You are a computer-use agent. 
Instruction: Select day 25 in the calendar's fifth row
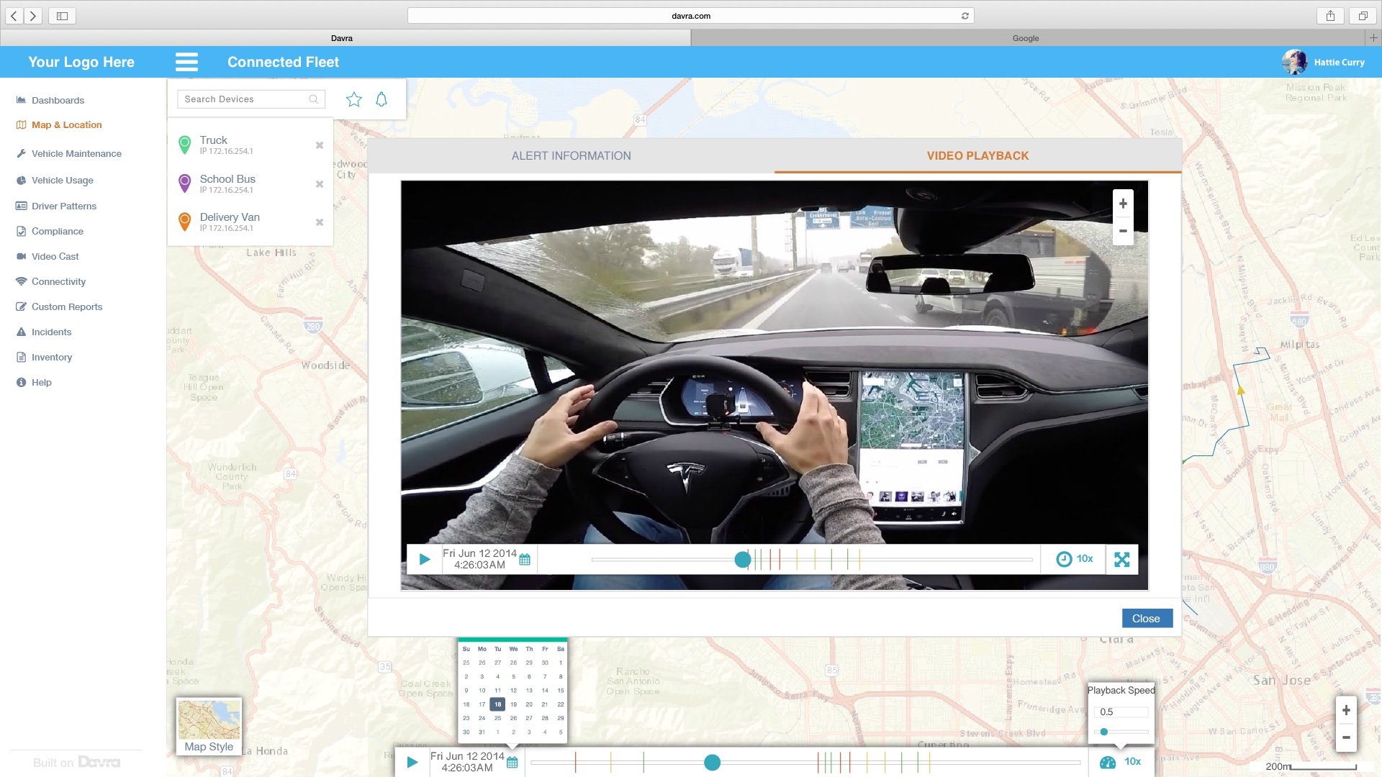(497, 718)
